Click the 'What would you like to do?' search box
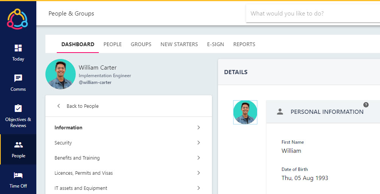This screenshot has height=194, width=380. [x=313, y=14]
